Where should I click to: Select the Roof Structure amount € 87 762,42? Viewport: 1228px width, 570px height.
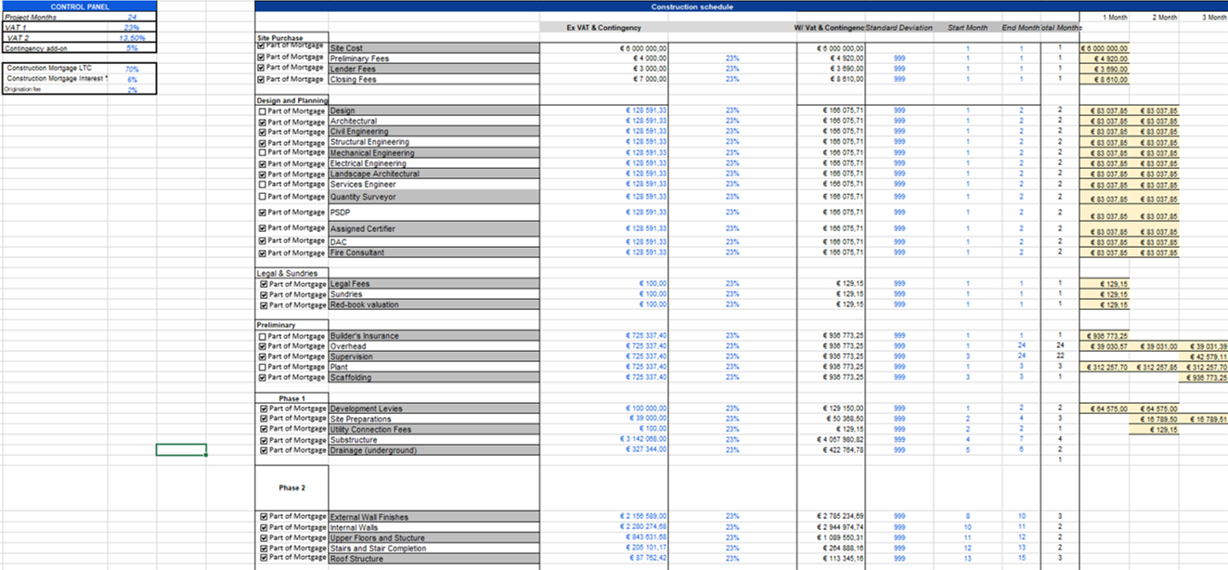pyautogui.click(x=646, y=559)
